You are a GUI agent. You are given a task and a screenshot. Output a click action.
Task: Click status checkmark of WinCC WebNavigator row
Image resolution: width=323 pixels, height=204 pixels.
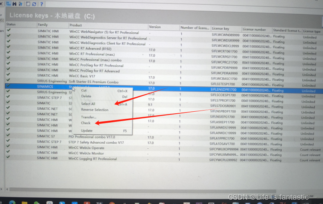(x=9, y=30)
